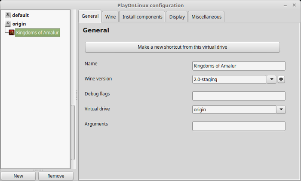
Task: Click the origin virtual drive icon
Action: tap(8, 24)
